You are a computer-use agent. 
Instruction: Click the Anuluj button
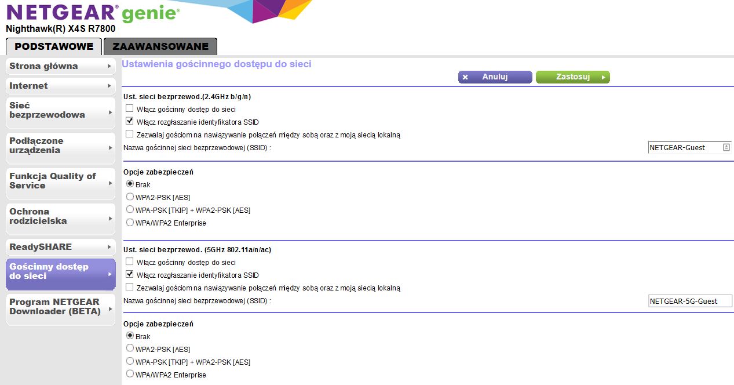pos(495,77)
